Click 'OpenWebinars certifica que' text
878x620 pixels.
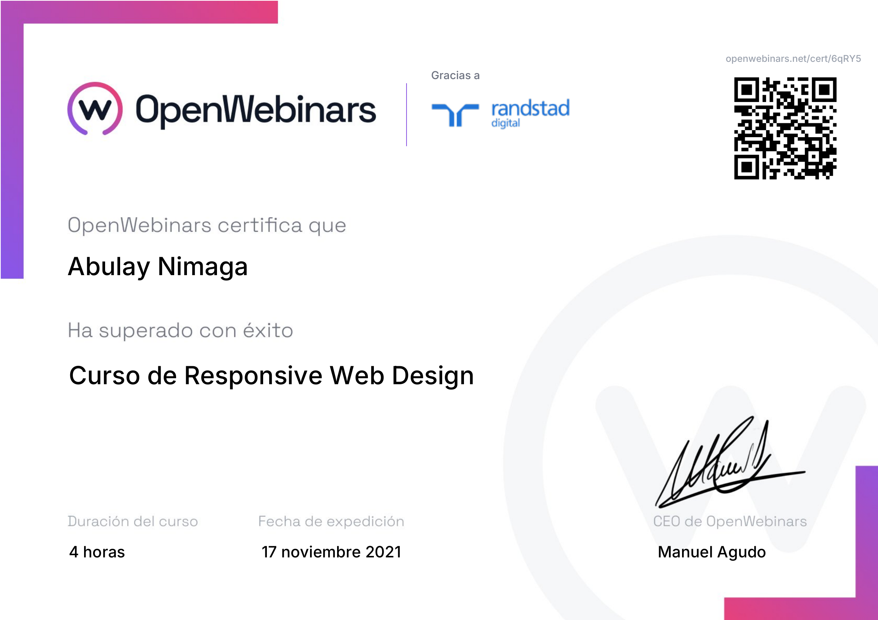coord(207,226)
